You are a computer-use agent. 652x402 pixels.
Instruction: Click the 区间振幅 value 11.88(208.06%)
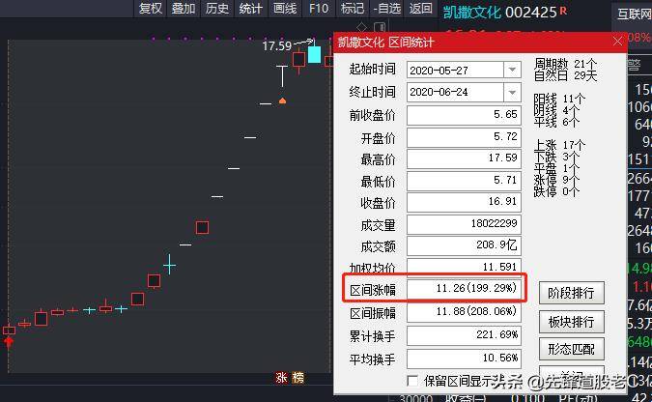(464, 312)
